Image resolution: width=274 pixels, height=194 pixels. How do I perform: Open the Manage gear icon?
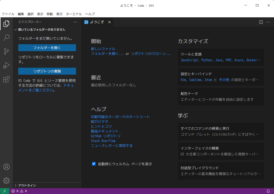pyautogui.click(x=6, y=181)
